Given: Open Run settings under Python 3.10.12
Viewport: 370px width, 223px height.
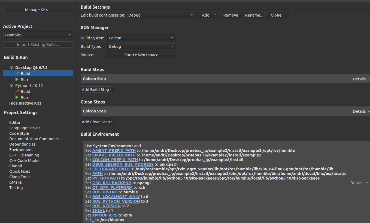Looking at the screenshot, I should point(24,98).
